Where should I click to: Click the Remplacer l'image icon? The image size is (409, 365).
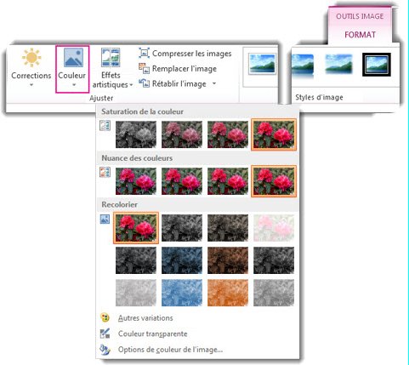point(144,68)
